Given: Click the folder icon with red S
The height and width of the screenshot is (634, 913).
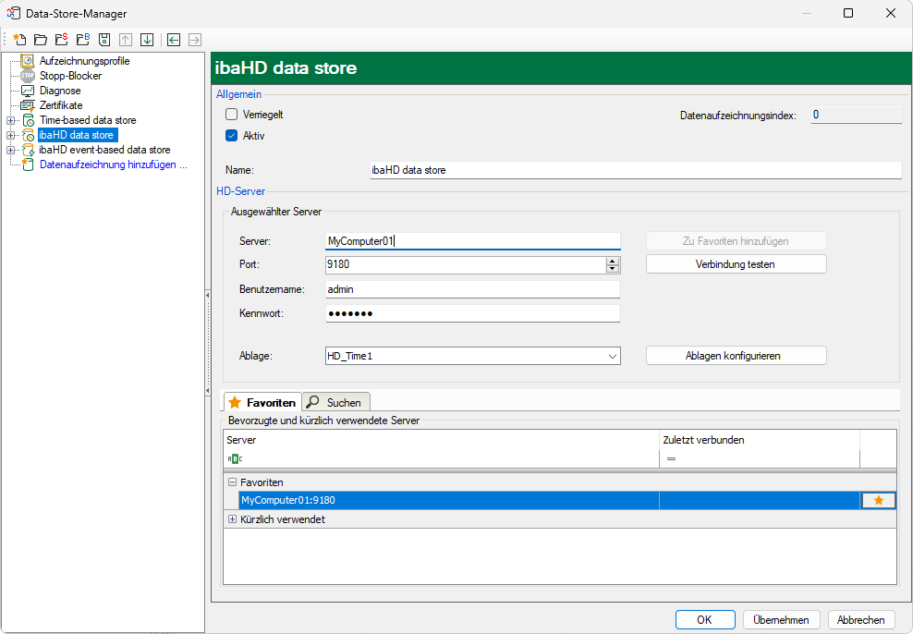Looking at the screenshot, I should tap(61, 40).
